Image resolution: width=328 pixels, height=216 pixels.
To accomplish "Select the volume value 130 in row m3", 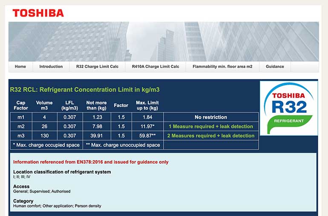I will tap(44, 135).
